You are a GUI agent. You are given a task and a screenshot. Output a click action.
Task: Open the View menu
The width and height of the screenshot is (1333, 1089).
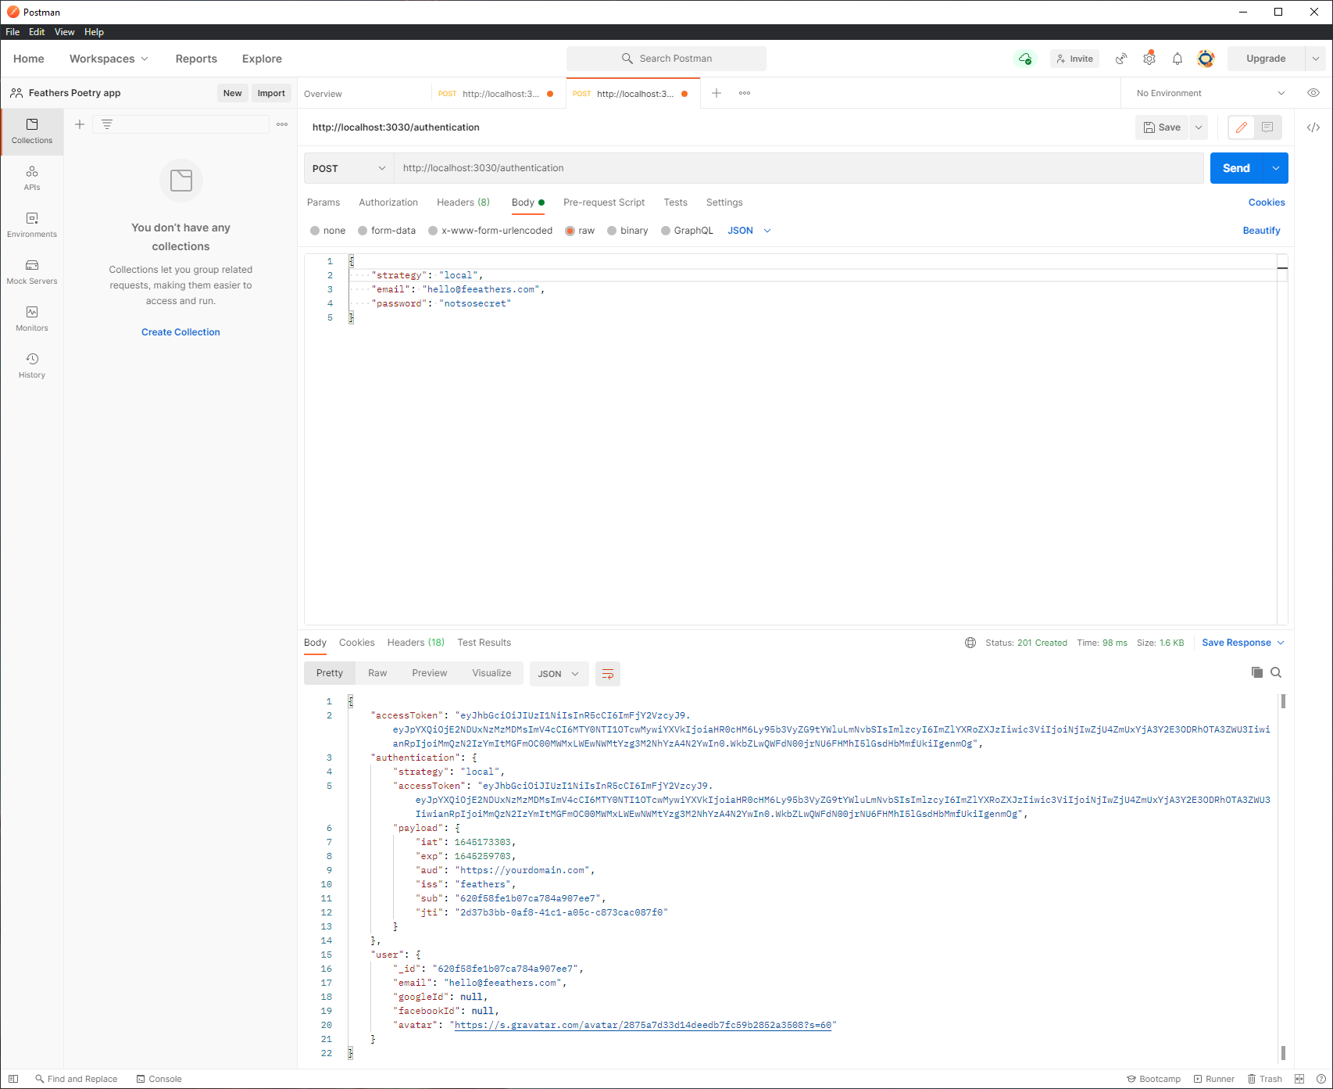[x=65, y=32]
